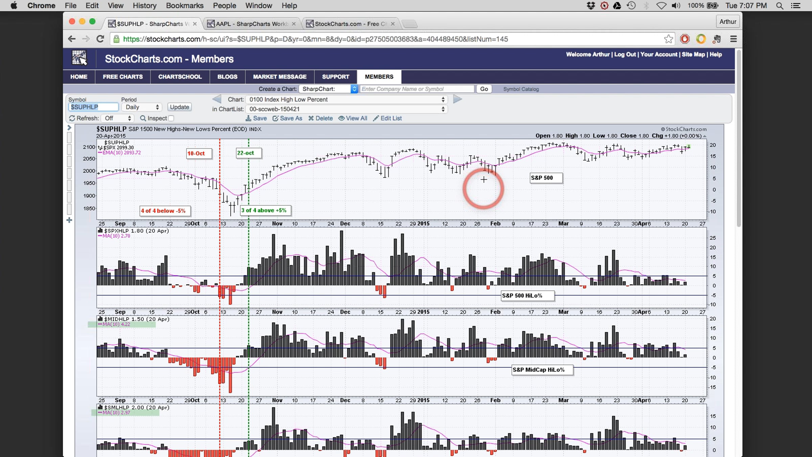Open Edit List pencil link

coord(387,118)
